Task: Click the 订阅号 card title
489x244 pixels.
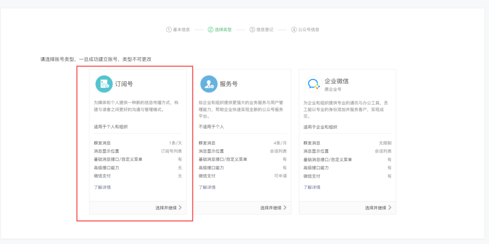Action: (124, 84)
